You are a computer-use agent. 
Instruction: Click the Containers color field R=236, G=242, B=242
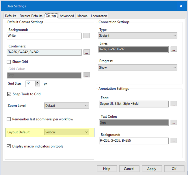[x=44, y=52]
